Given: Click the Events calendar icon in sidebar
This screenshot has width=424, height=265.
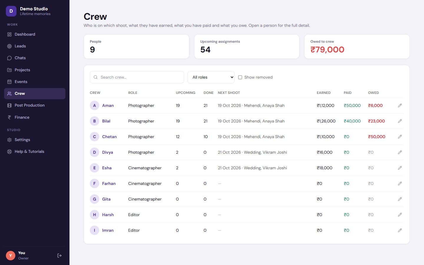Looking at the screenshot, I should [x=9, y=82].
